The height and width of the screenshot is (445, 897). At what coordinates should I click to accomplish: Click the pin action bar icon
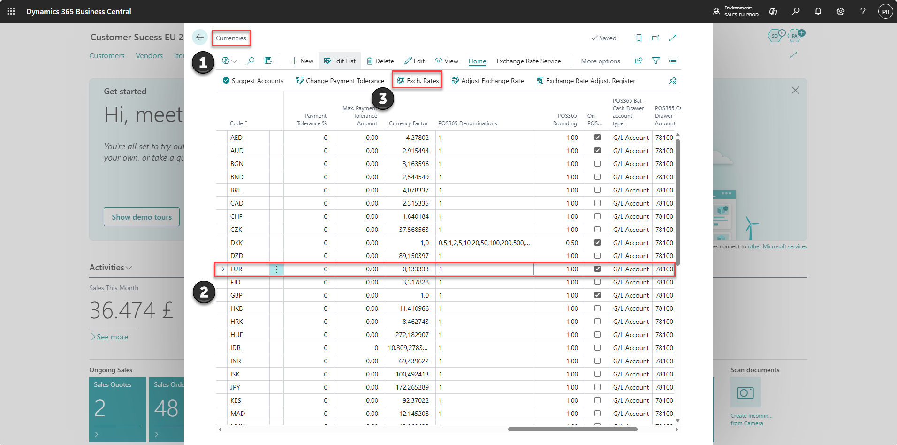(673, 81)
